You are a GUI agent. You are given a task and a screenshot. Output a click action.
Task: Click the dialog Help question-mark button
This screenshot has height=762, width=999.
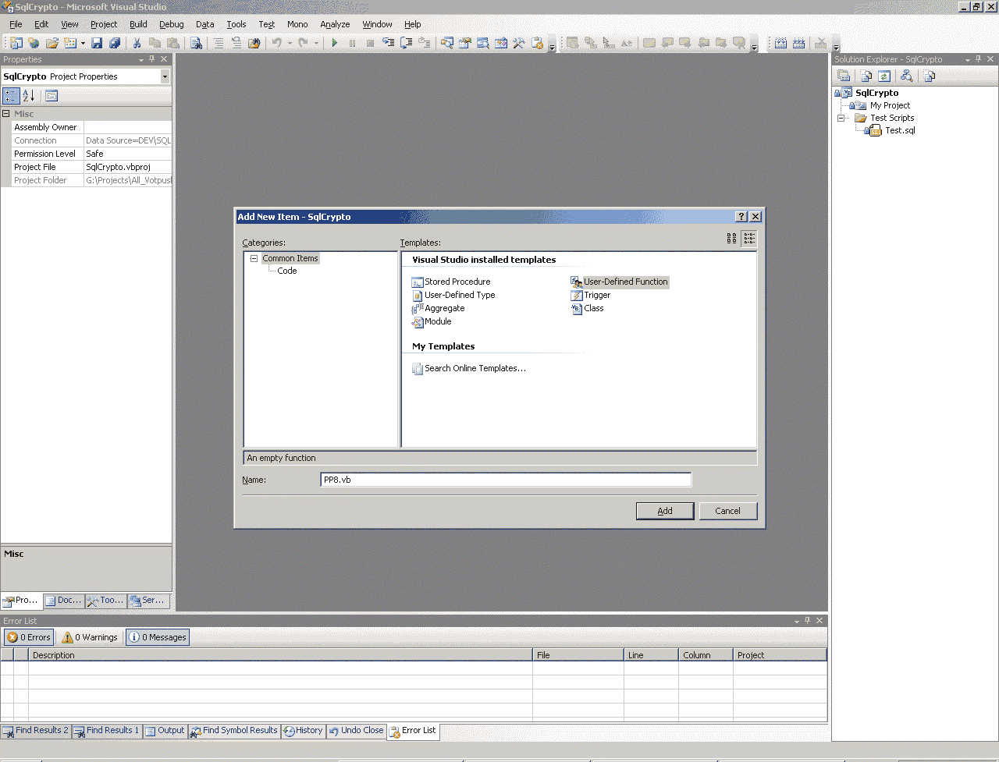(741, 217)
